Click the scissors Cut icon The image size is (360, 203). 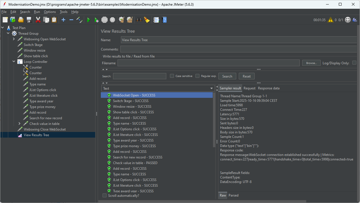point(38,20)
